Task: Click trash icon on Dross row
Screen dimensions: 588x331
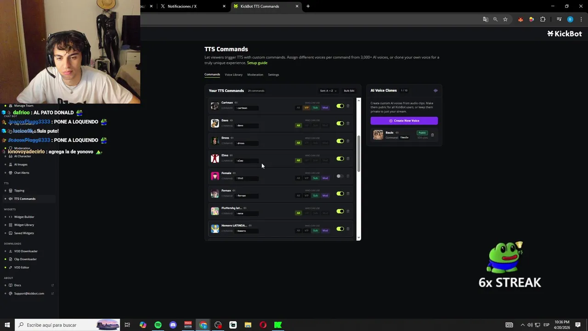Action: [x=348, y=141]
